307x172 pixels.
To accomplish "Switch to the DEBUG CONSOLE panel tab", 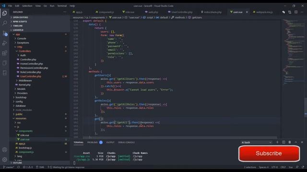I will (126, 142).
